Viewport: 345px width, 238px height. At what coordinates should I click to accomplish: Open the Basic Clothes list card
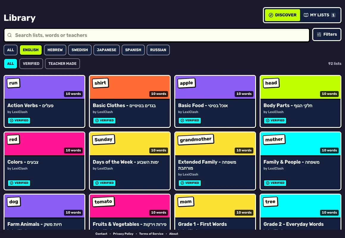[130, 101]
